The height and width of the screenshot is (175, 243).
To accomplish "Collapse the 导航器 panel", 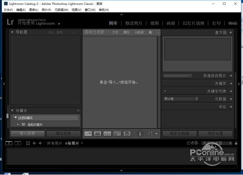I will (12, 32).
